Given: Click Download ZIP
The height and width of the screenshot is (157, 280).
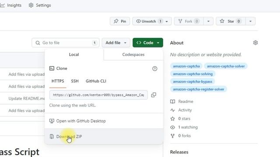Looking at the screenshot, I should coord(104,137).
